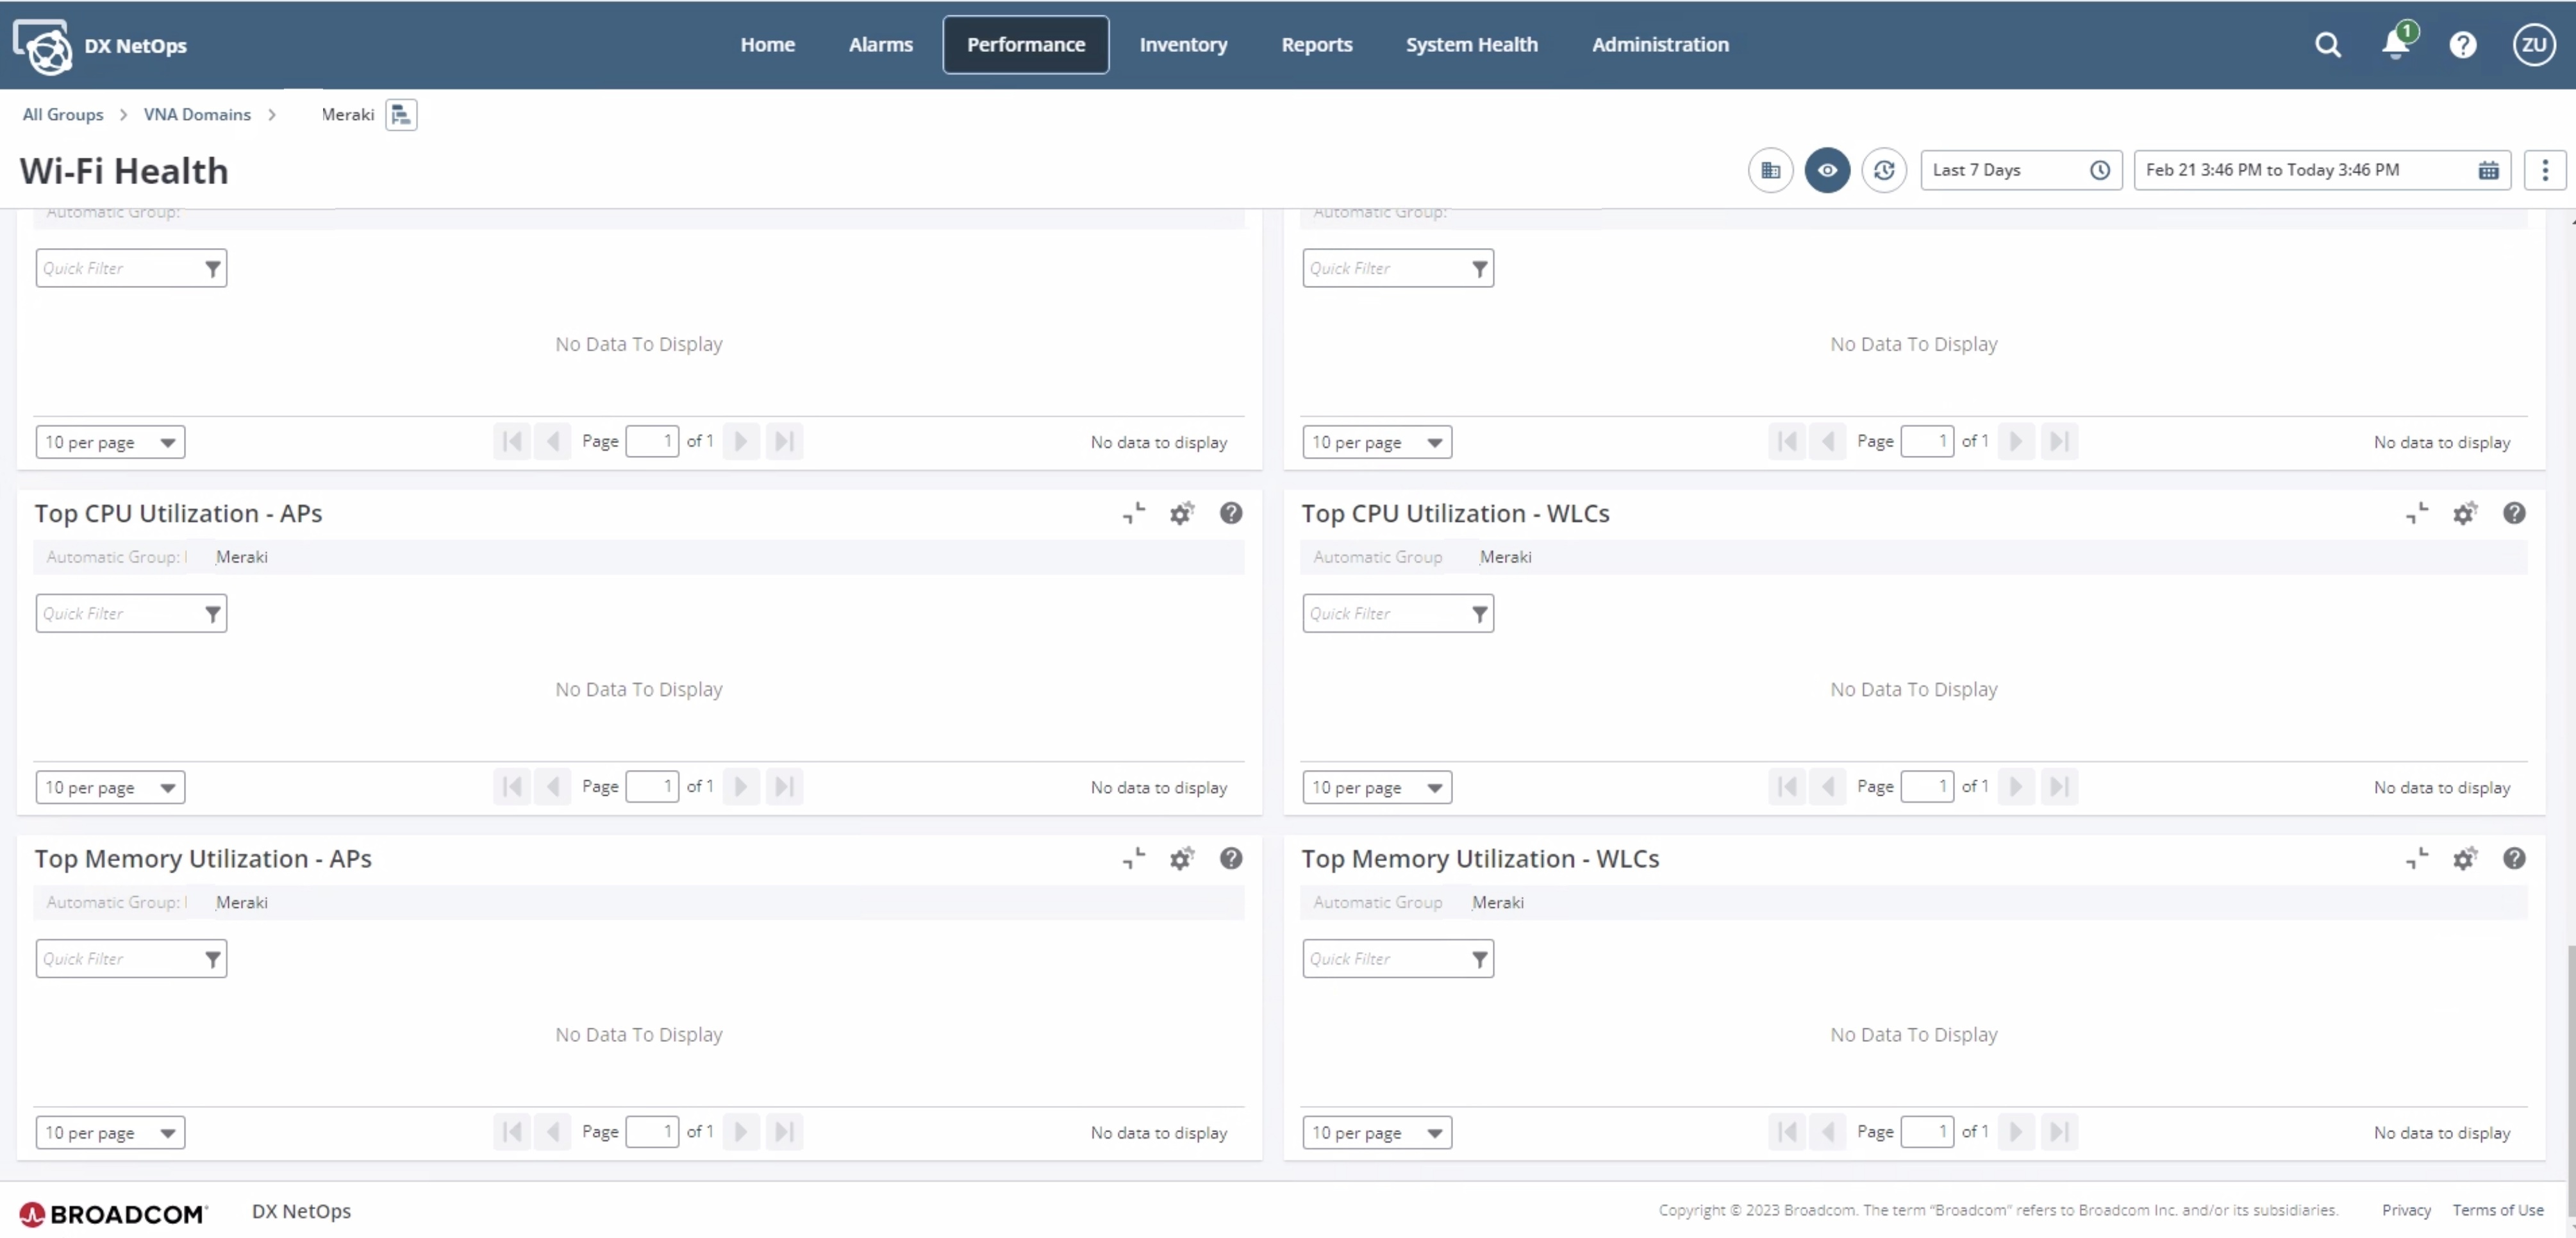2576x1238 pixels.
Task: Open the help question mark in header
Action: [x=2462, y=45]
